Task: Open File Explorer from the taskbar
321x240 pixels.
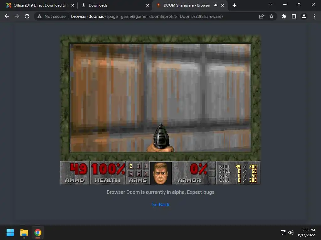Action: click(24, 232)
